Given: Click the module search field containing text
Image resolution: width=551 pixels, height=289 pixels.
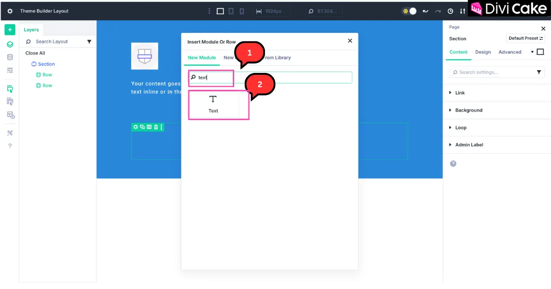Looking at the screenshot, I should pyautogui.click(x=270, y=78).
